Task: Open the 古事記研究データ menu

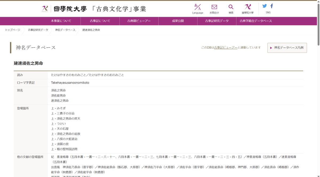Action: click(x=217, y=21)
